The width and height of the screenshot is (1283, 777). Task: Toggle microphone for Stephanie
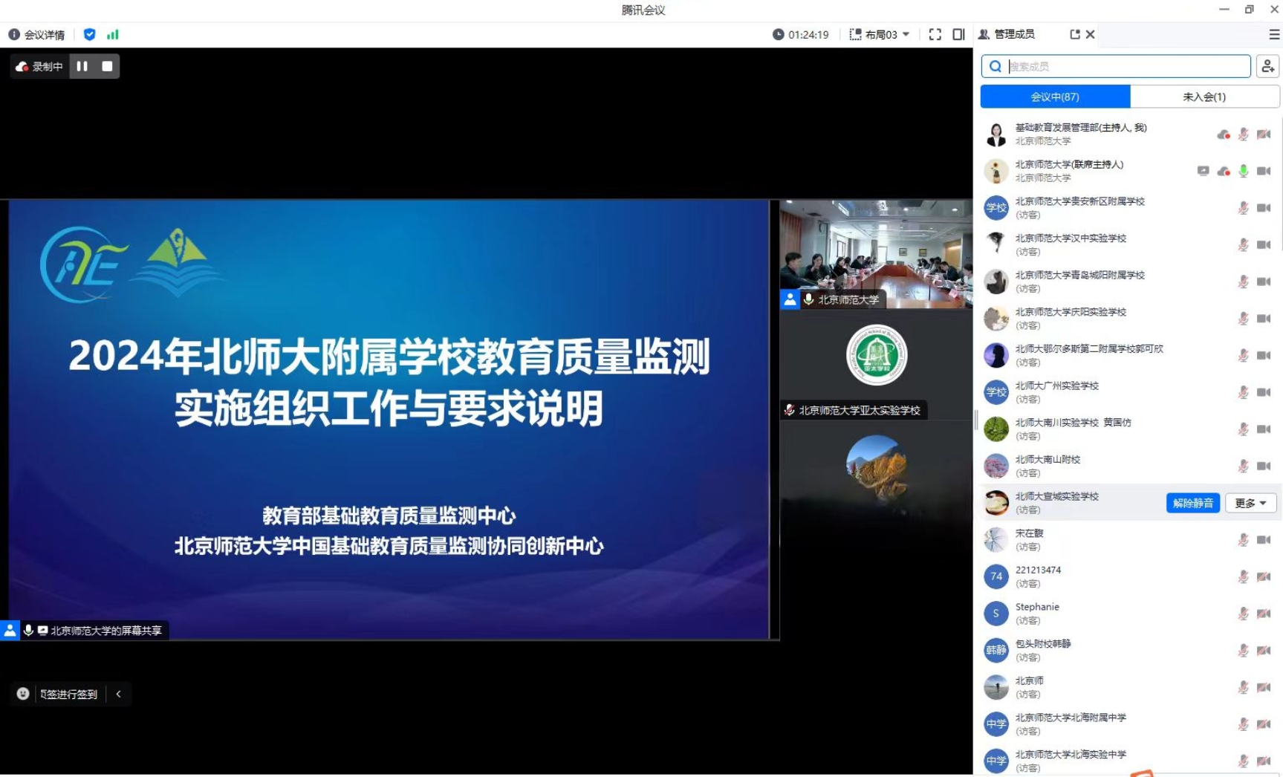coord(1243,614)
